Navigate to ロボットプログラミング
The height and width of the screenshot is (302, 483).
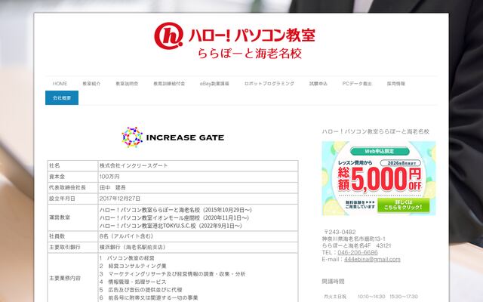269,84
